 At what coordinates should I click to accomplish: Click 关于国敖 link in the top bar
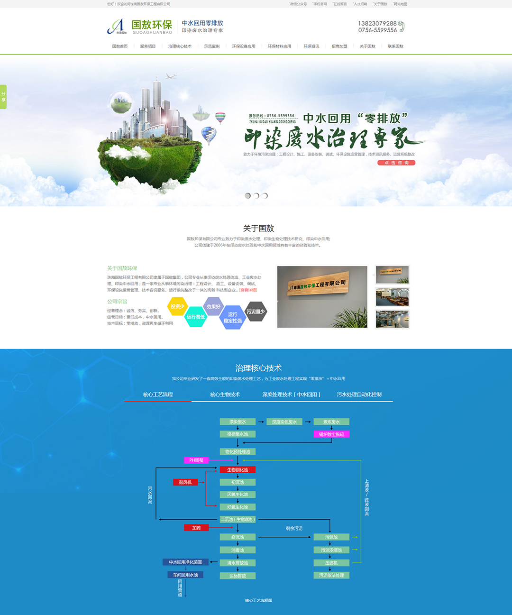[x=380, y=4]
